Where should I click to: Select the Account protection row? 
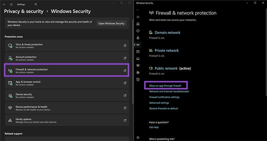[67, 58]
